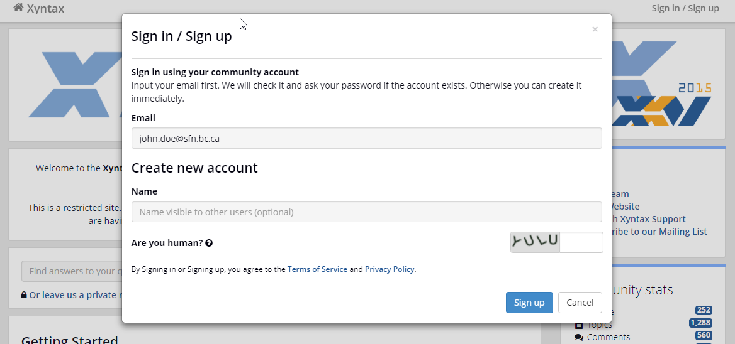Click the captcha image

click(x=536, y=242)
